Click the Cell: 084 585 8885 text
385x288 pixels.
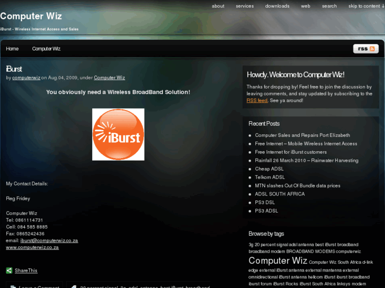coord(27,227)
